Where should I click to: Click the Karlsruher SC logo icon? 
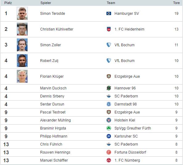pos(109,136)
